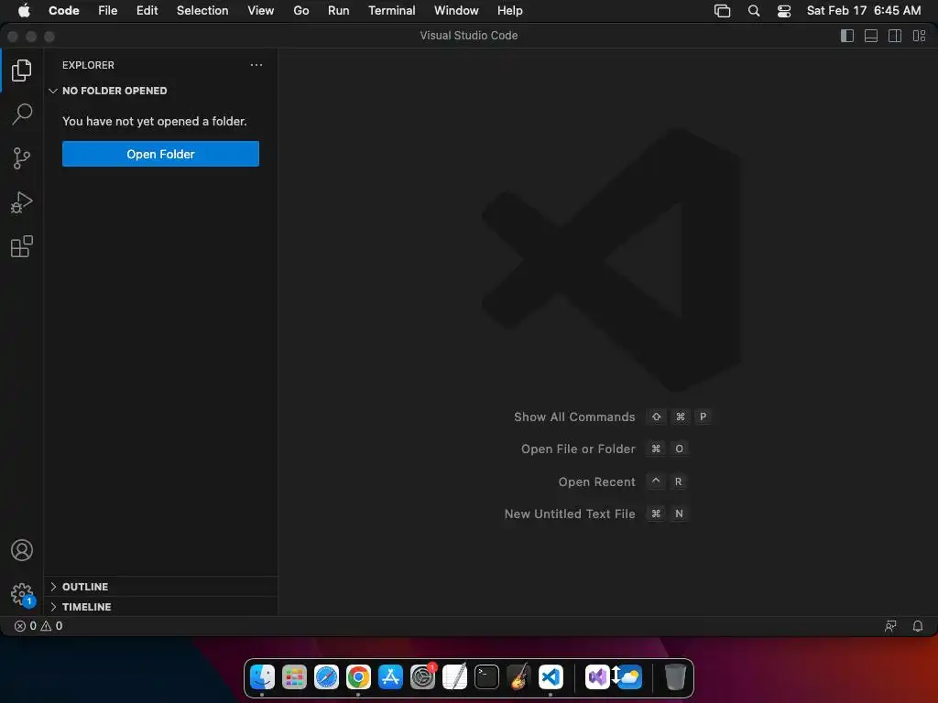Open the Extensions view
Screen dimensions: 938x703
coord(22,246)
